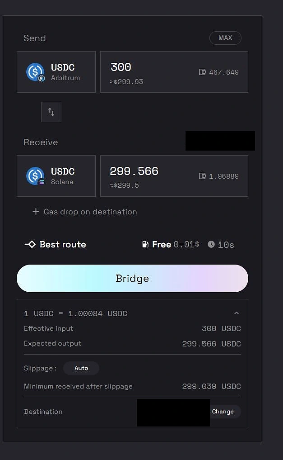Toggle MAX to use full balance
This screenshot has width=283, height=460.
(x=225, y=38)
